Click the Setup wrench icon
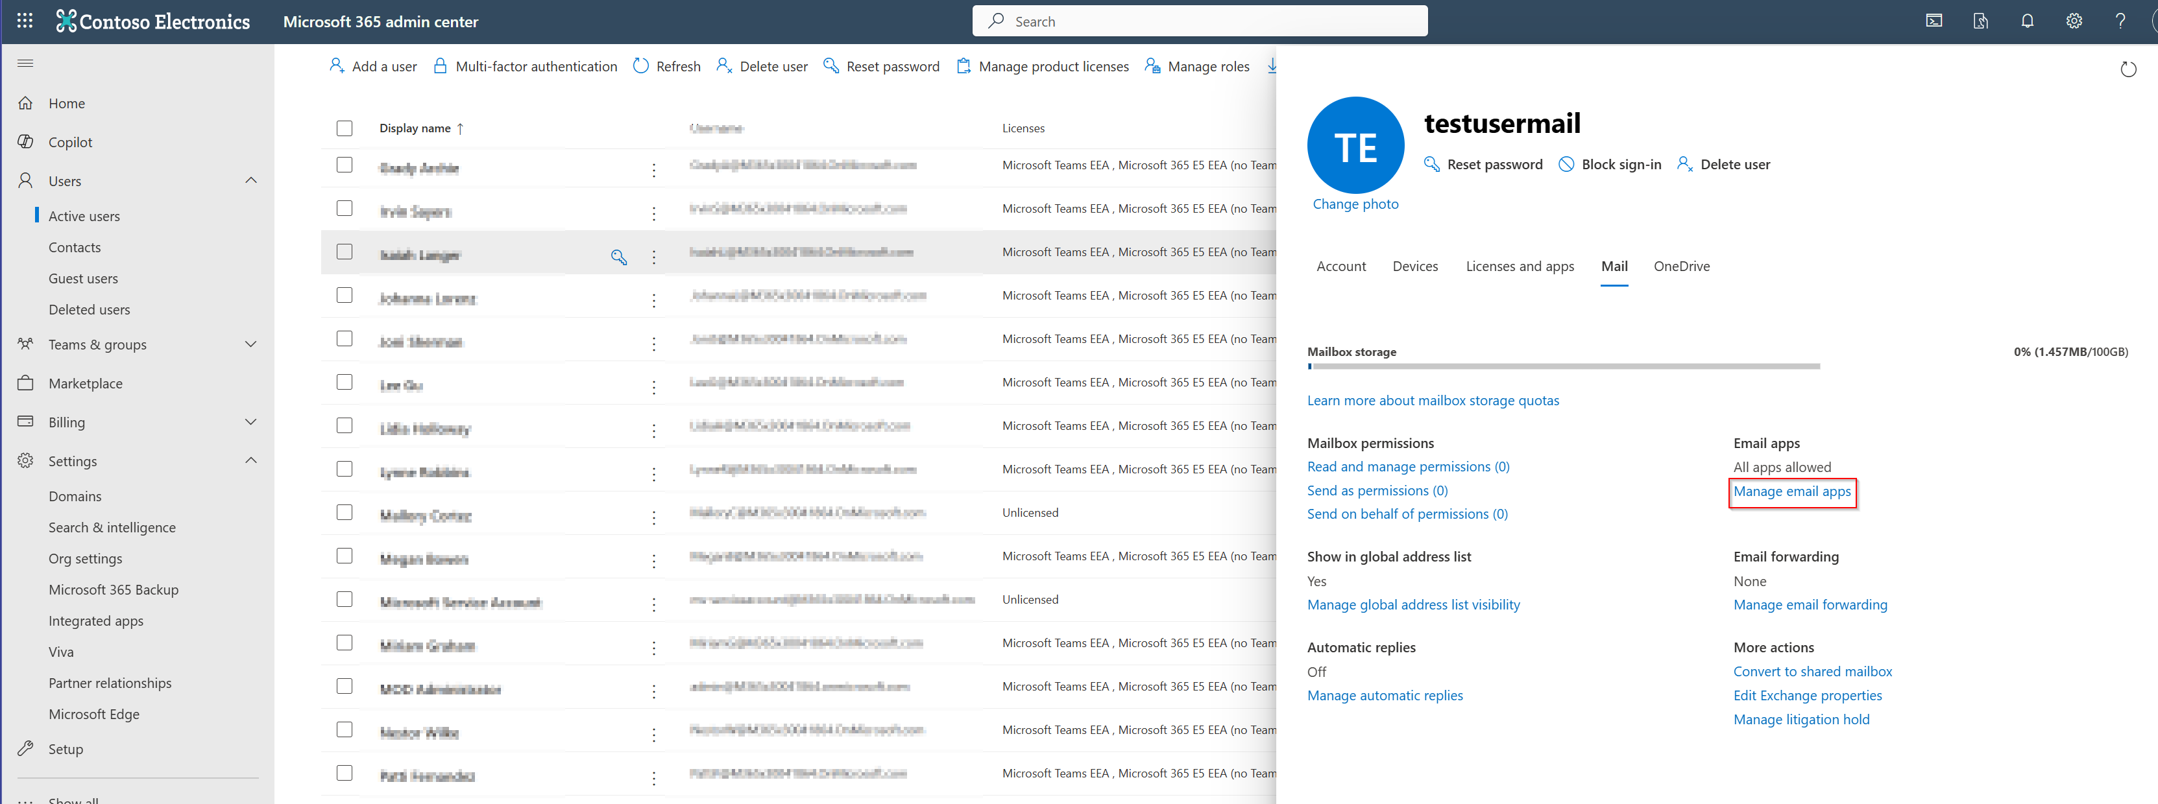The image size is (2158, 804). point(26,749)
